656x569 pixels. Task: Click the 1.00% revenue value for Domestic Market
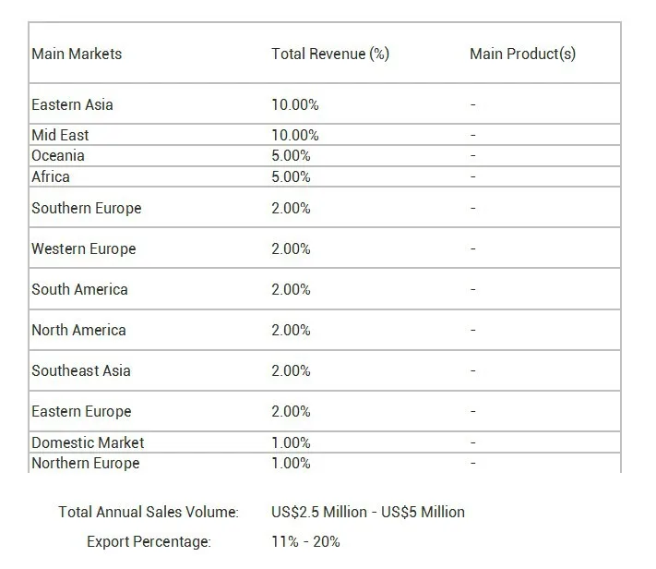point(291,442)
